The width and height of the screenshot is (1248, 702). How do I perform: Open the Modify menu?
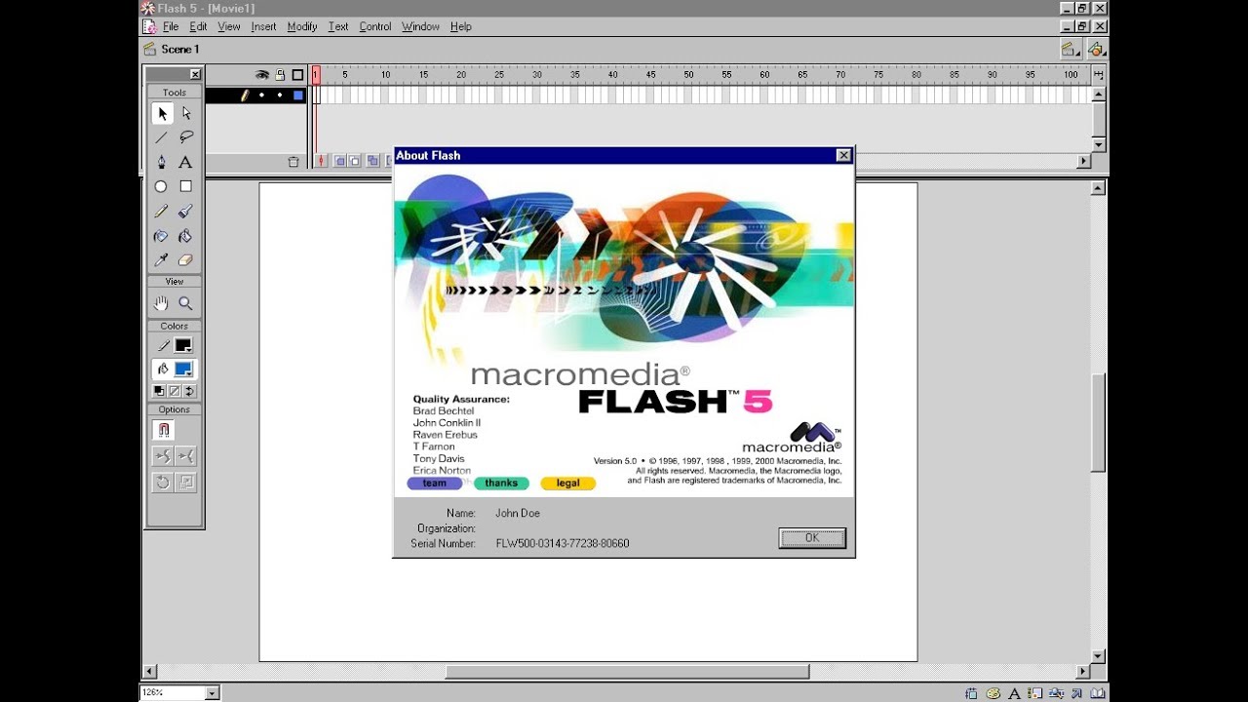(x=302, y=27)
